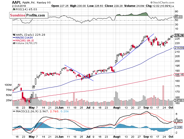Viewport: 184px width, 139px height.
Task: Click the Sep label on the price chart date axis
Action: pos(146,108)
